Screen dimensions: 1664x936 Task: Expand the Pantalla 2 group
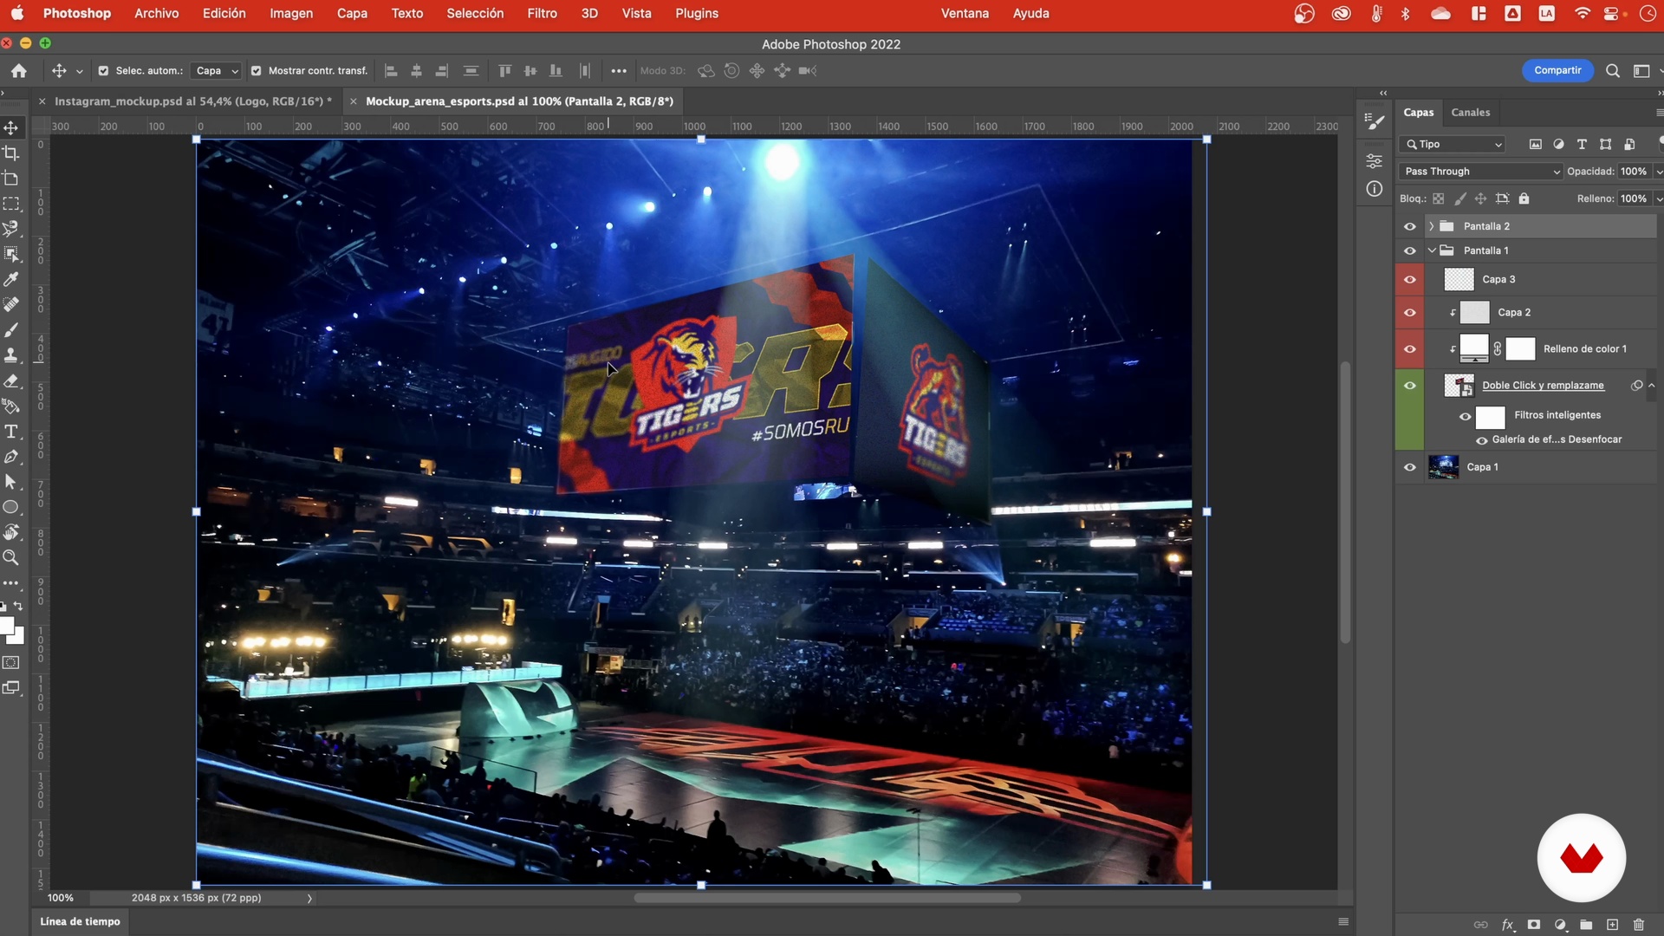(x=1431, y=226)
